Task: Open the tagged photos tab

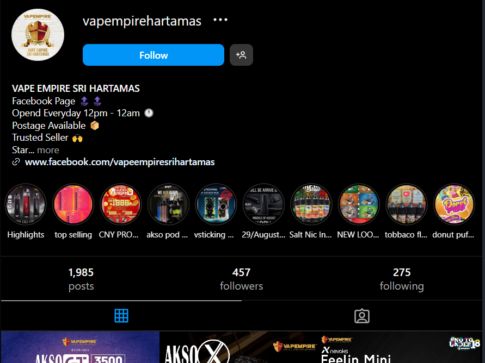Action: (361, 316)
